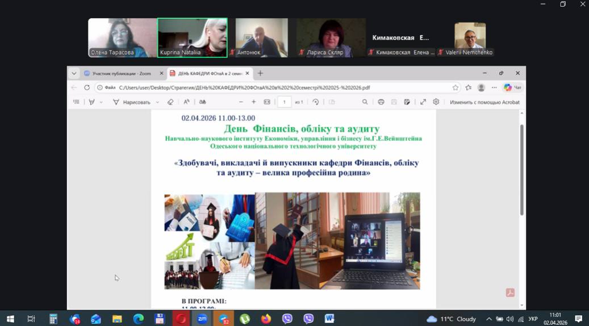Expand the Нарисовать options dropdown arrow
This screenshot has height=326, width=589.
157,102
